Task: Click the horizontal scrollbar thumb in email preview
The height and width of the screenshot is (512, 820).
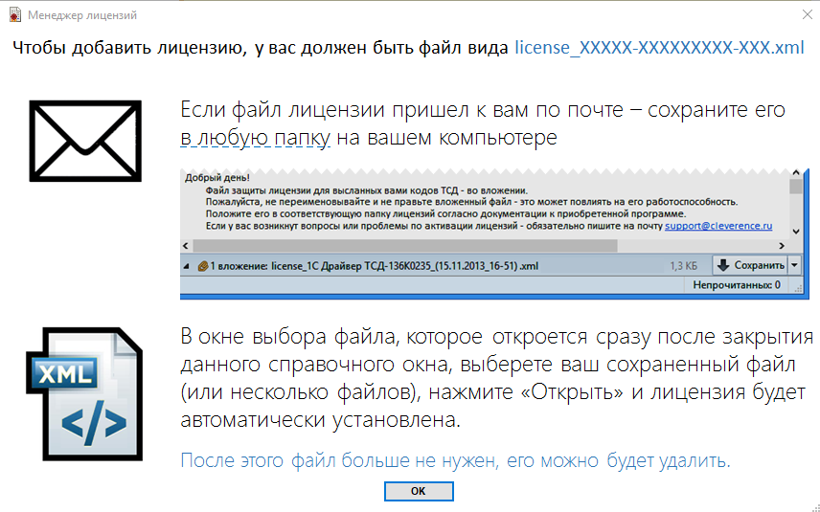Action: click(x=405, y=246)
